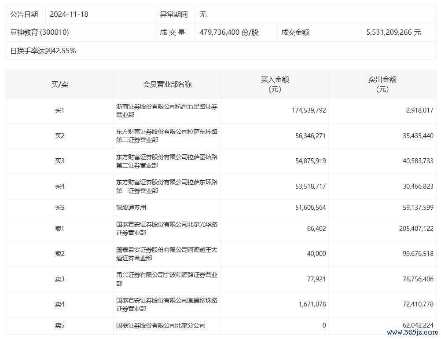Select buy amount 53,518,717

coord(310,186)
